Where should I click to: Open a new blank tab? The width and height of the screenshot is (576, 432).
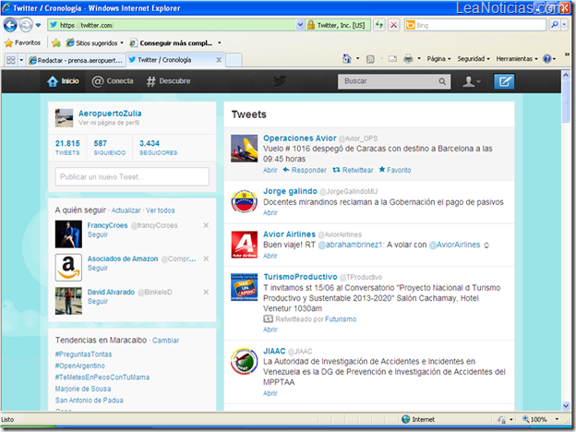coord(234,60)
